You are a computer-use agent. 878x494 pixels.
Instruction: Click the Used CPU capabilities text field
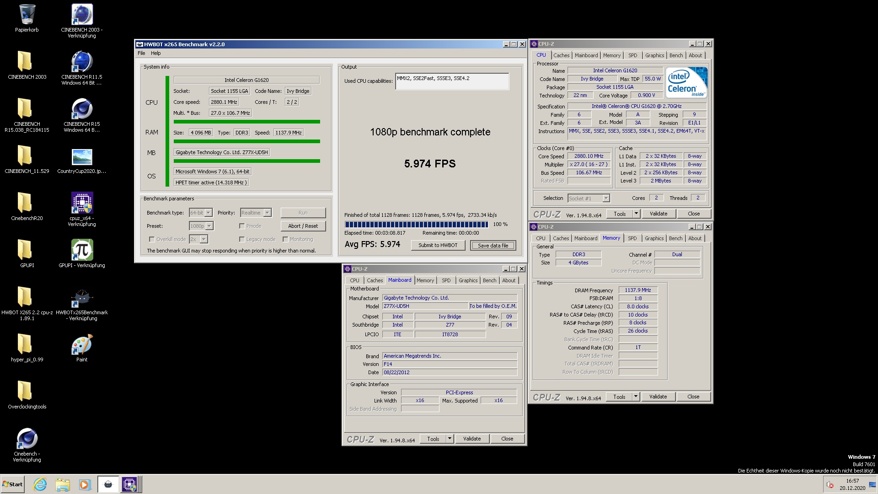[452, 81]
